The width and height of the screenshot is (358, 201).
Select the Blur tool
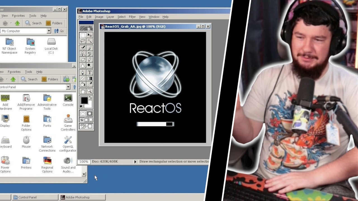83,65
